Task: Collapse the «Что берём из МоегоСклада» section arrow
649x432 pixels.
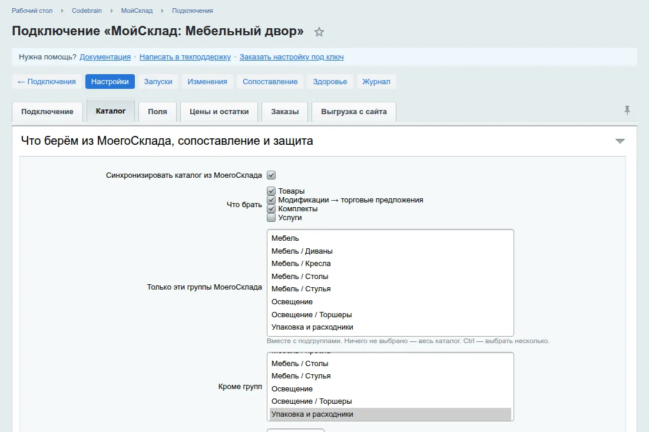Action: (620, 141)
